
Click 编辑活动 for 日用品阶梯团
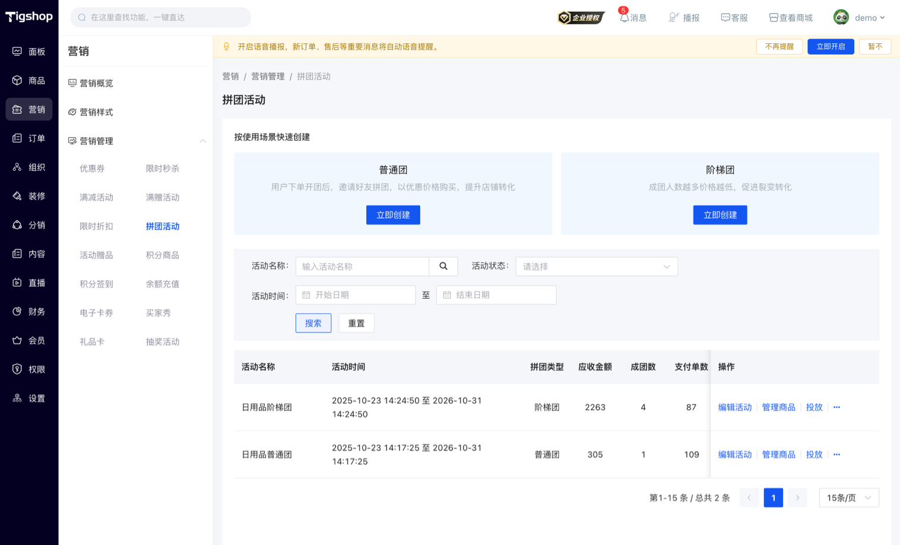735,407
